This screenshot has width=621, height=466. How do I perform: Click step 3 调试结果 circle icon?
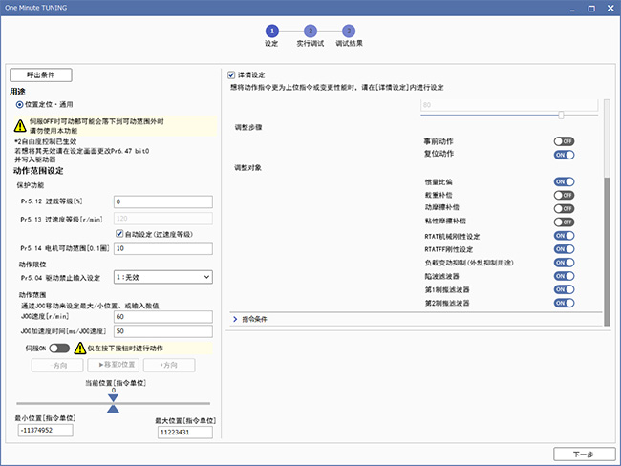[349, 31]
